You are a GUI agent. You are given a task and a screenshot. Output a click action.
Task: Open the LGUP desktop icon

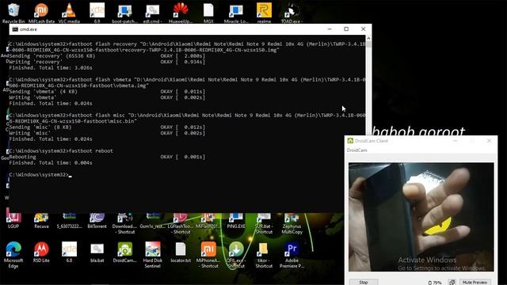tap(13, 221)
